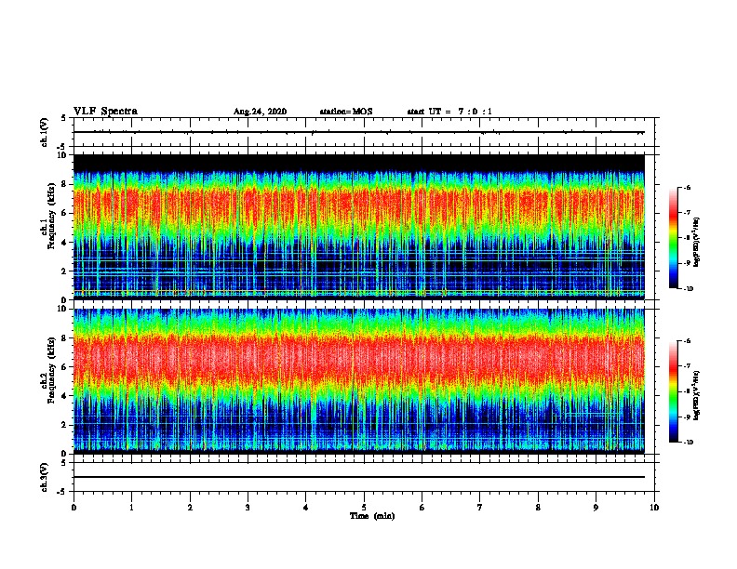Image resolution: width=737 pixels, height=569 pixels.
Task: Click the ch.2 frequency axis "4" tick label
Action: pyautogui.click(x=65, y=396)
